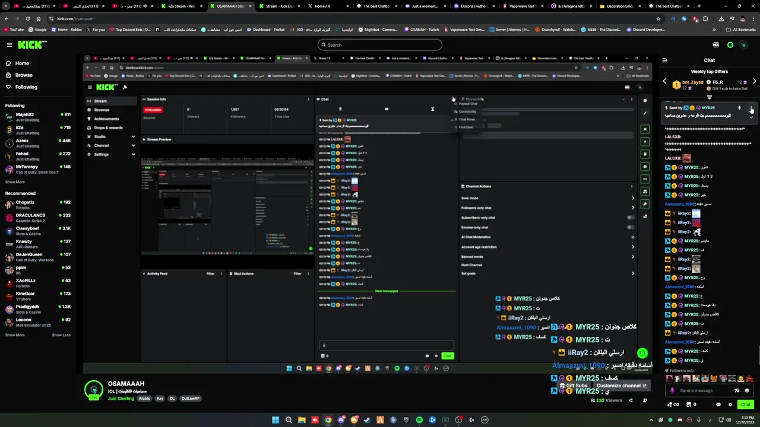Open a new browser tab with plus
The image size is (760, 427).
699,6
